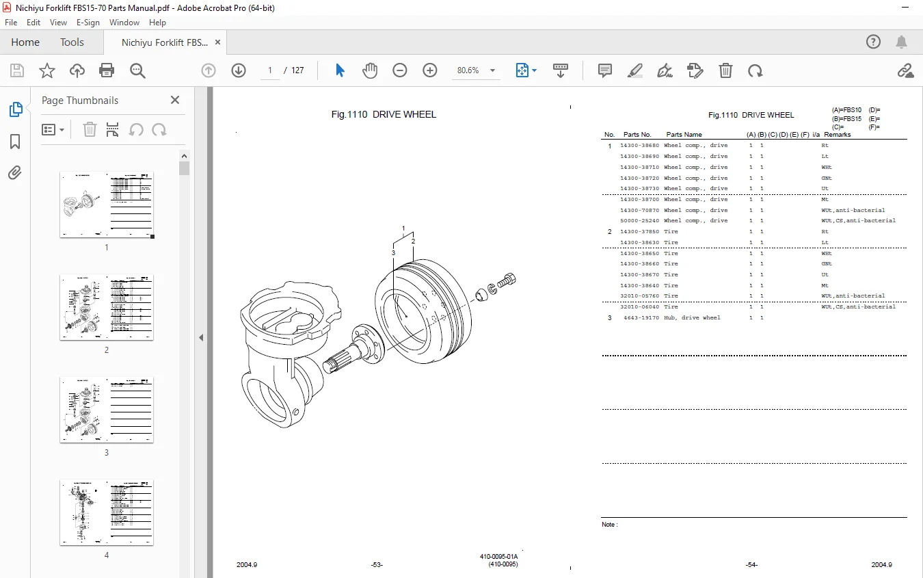Open the Edit menu
This screenshot has width=923, height=578.
click(x=34, y=22)
